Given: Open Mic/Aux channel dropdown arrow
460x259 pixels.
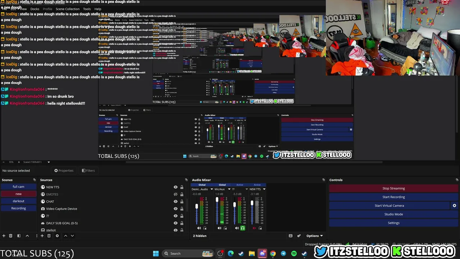Looking at the screenshot, I should [x=229, y=189].
